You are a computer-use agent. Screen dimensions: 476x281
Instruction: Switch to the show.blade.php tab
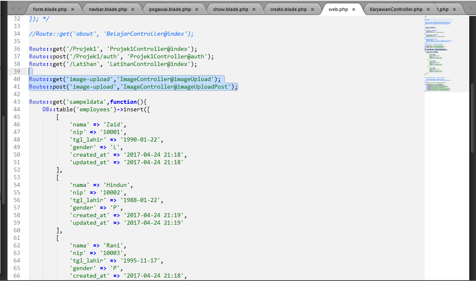click(230, 9)
